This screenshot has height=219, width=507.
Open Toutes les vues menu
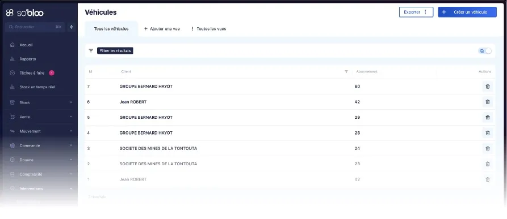[x=208, y=29]
